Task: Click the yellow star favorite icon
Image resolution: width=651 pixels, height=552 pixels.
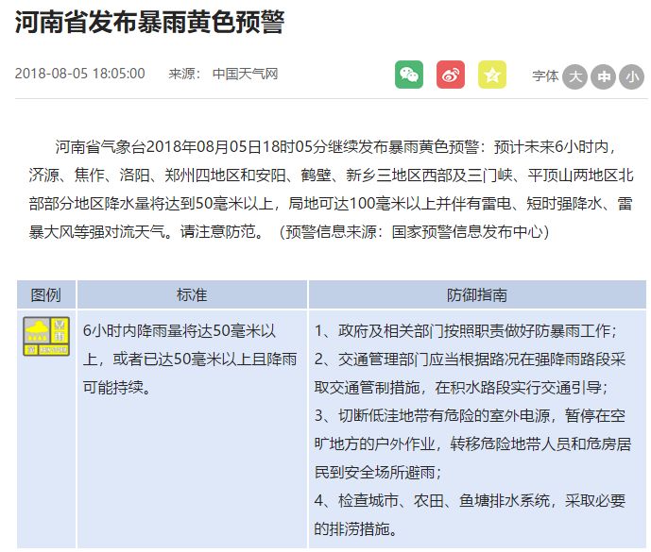Action: click(492, 75)
